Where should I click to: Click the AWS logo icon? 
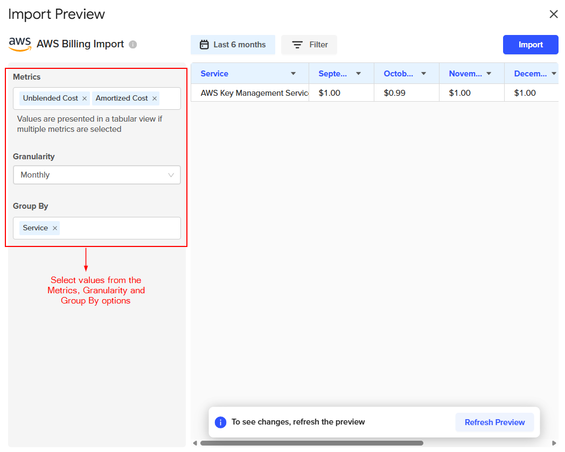(20, 44)
